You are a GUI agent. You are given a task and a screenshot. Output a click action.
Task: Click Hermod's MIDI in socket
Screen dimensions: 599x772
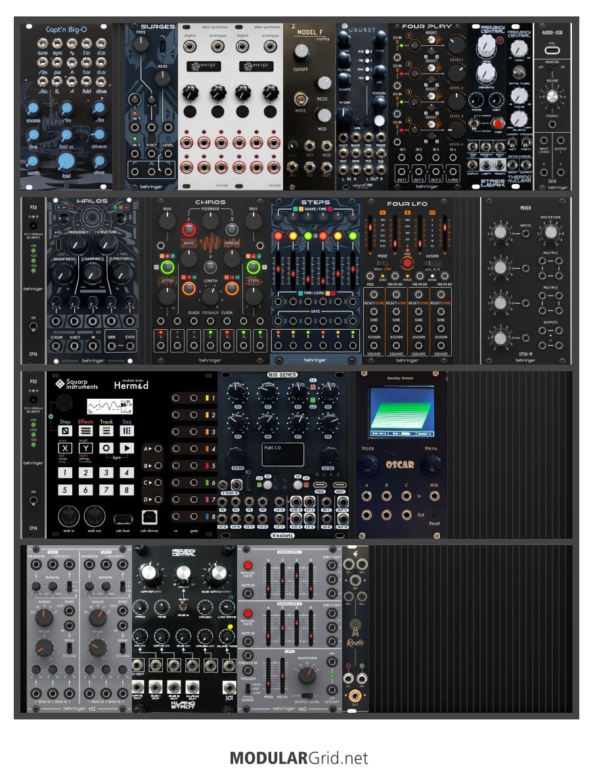pos(69,516)
